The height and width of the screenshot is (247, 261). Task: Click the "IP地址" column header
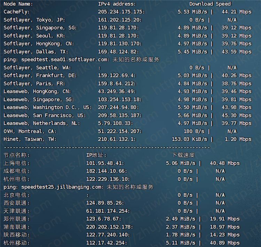tap(96, 155)
